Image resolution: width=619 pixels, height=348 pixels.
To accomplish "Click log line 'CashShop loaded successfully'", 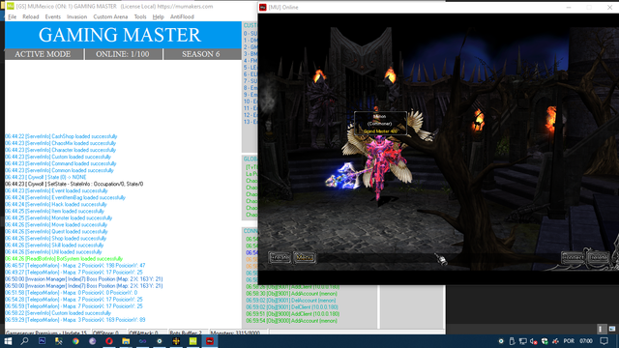I will coord(61,136).
